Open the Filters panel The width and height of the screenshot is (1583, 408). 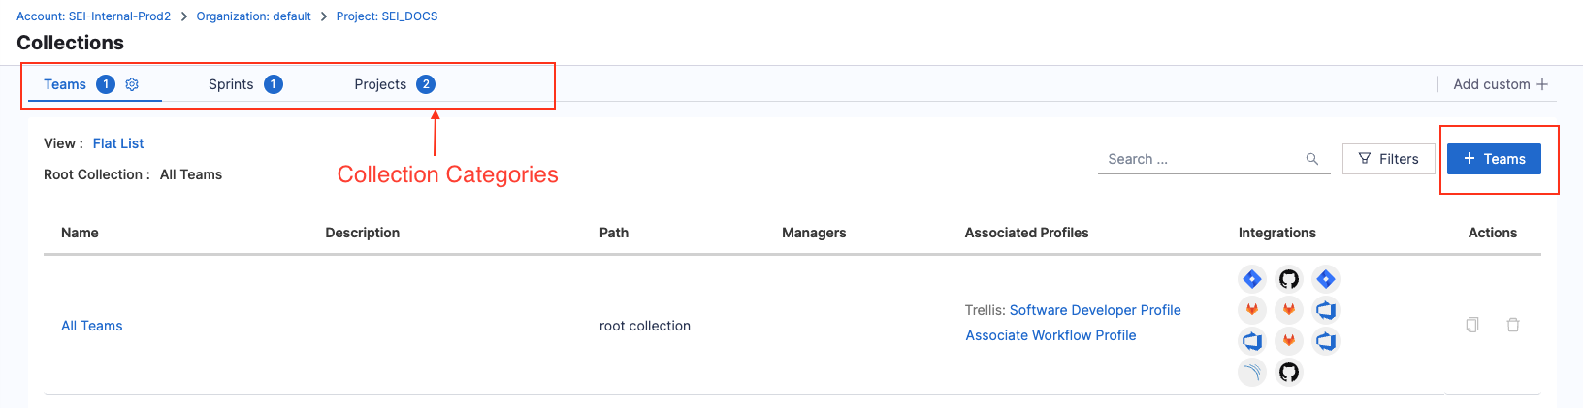[x=1388, y=159]
